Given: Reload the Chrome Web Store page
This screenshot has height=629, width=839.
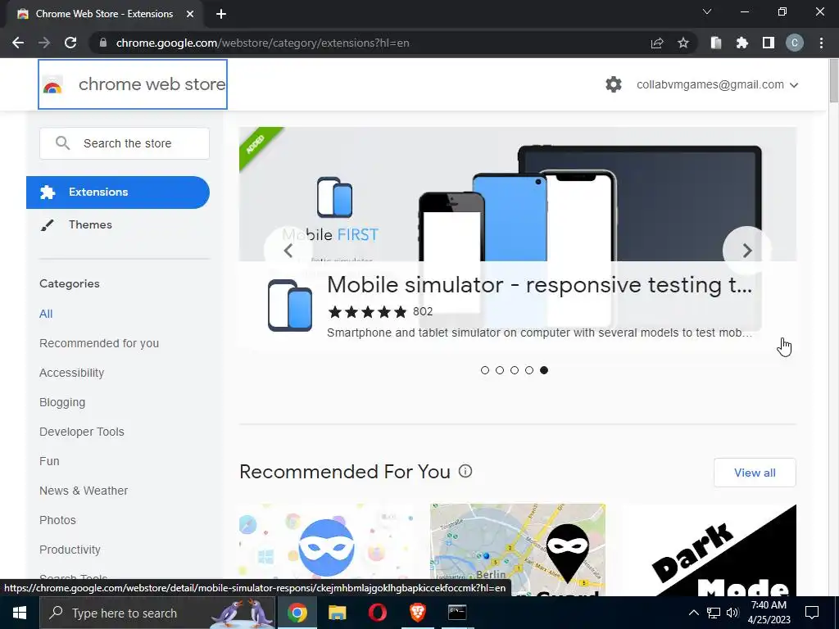Looking at the screenshot, I should (70, 43).
